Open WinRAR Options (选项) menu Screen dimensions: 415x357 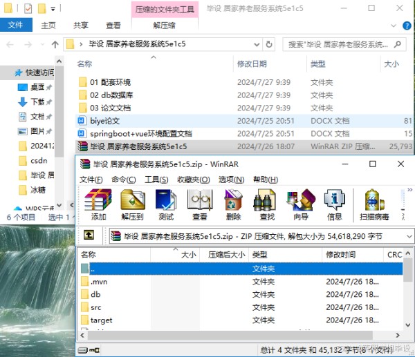(x=231, y=180)
